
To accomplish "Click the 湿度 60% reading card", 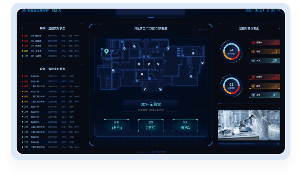I will pos(185,126).
